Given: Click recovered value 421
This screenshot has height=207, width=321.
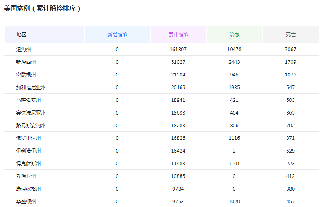Looking at the screenshot, I should (x=234, y=100).
